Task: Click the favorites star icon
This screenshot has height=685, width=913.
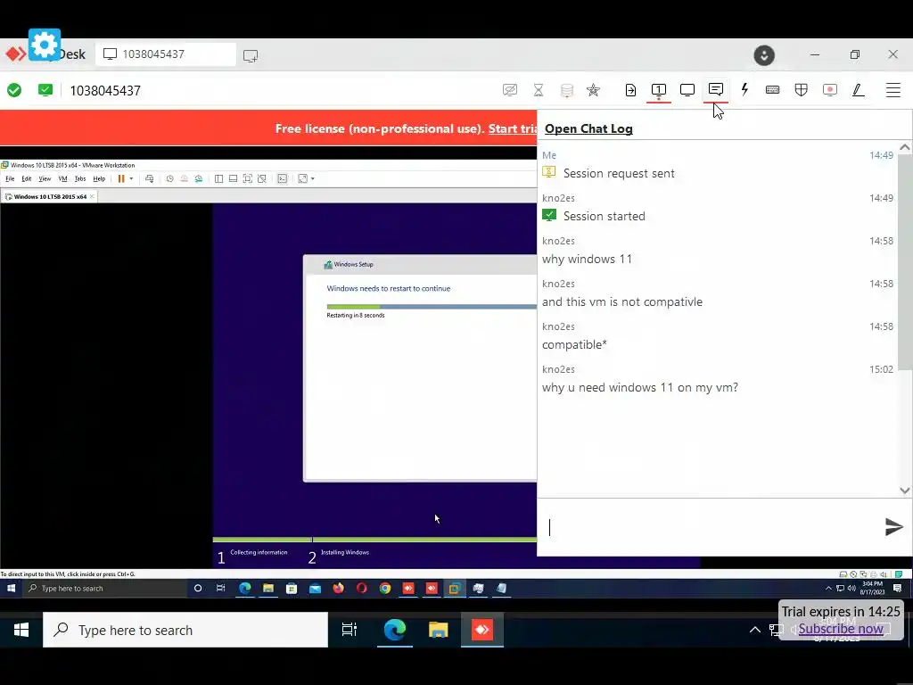Action: click(x=593, y=90)
